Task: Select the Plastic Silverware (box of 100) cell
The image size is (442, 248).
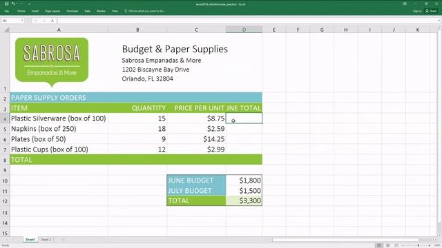Action: pyautogui.click(x=59, y=118)
